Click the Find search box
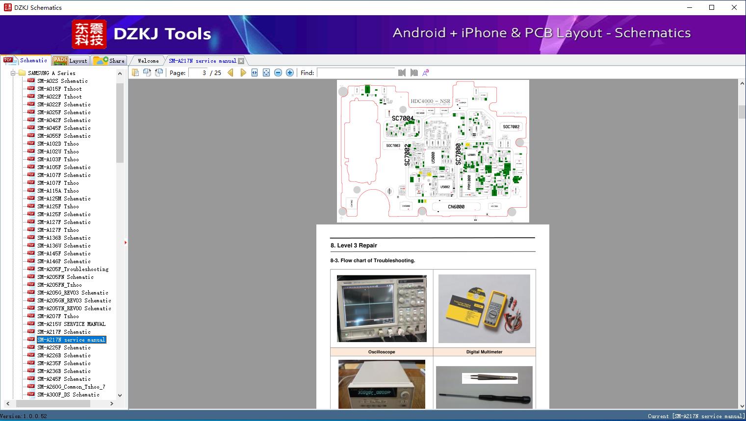The height and width of the screenshot is (421, 746). (356, 73)
